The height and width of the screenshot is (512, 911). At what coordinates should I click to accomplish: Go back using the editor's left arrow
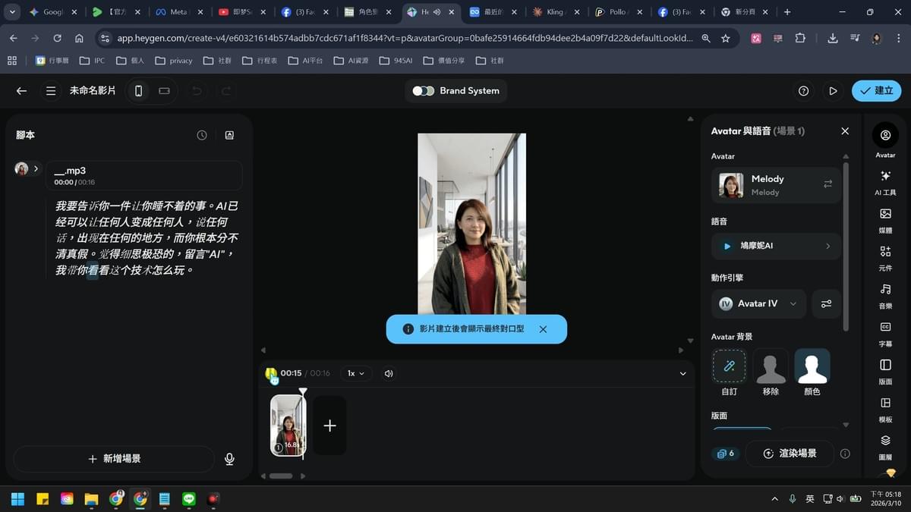[21, 91]
